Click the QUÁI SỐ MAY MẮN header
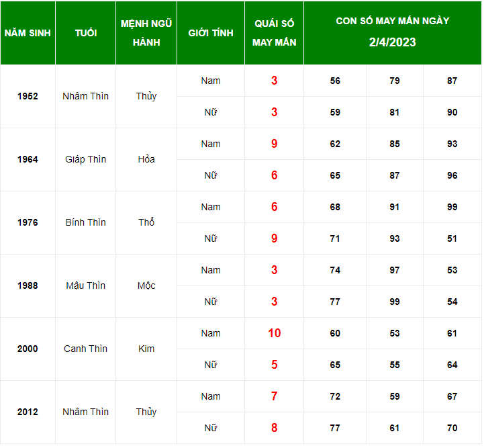 (x=274, y=33)
